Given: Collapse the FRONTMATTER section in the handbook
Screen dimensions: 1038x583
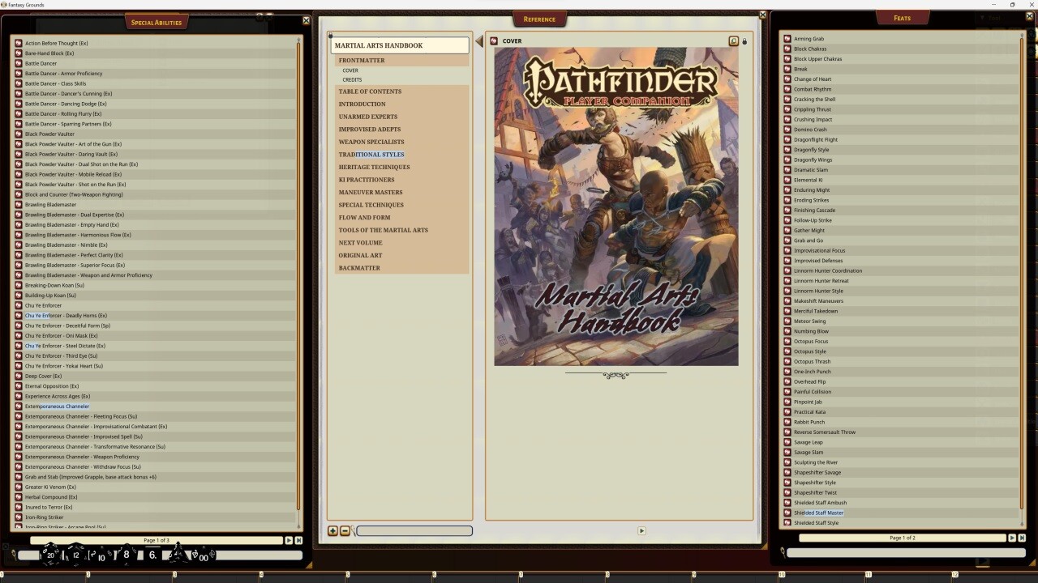Looking at the screenshot, I should [x=362, y=60].
